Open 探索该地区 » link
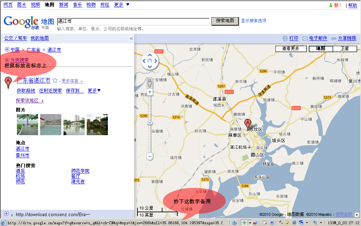 30,100
